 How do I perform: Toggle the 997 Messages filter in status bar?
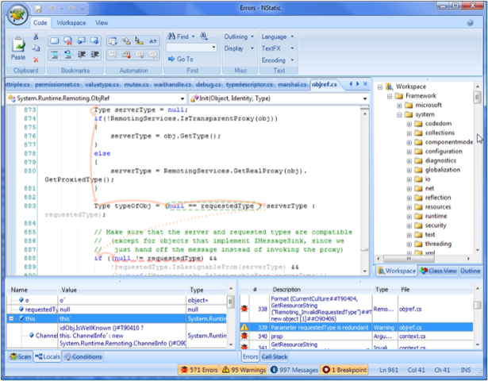[294, 370]
